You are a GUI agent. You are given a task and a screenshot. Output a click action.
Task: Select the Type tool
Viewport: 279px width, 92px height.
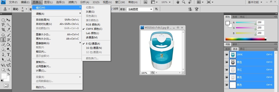[x=8, y=54]
